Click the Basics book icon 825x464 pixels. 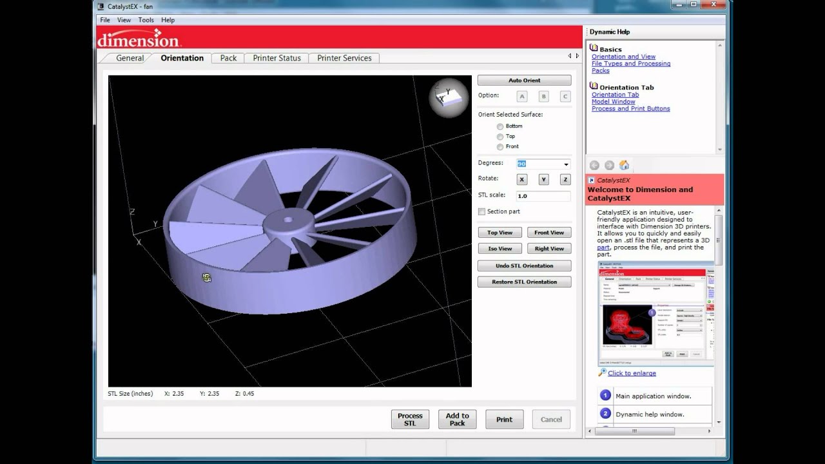(594, 48)
